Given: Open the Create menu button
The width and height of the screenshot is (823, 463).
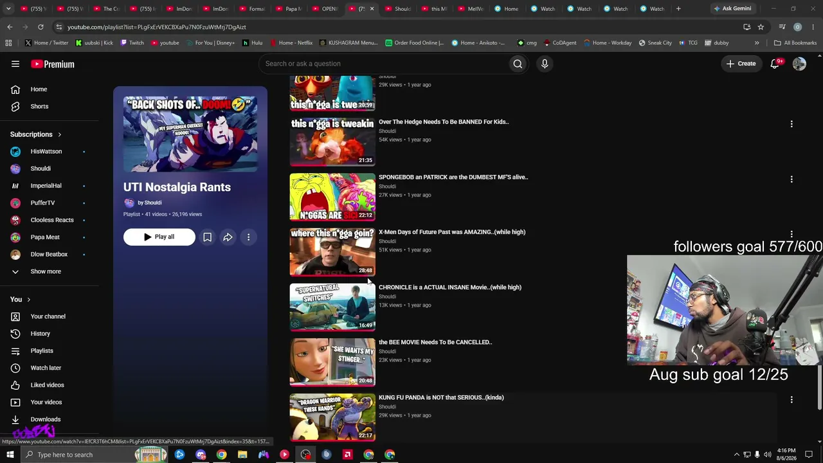Looking at the screenshot, I should click(x=741, y=64).
